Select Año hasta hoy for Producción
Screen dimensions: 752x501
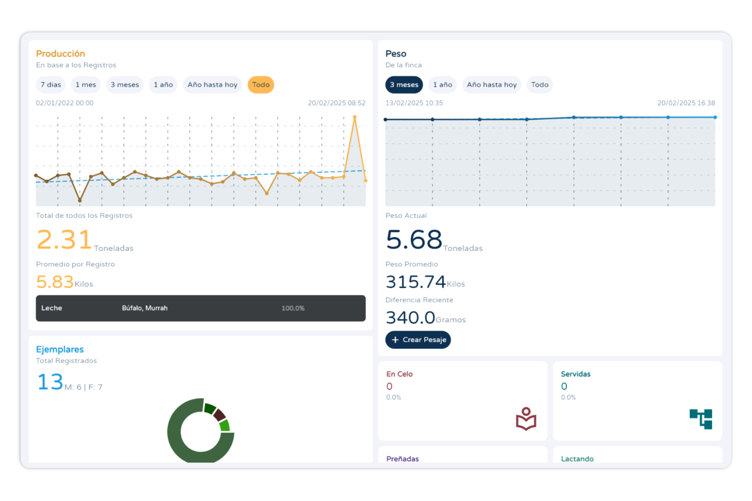[x=212, y=85]
